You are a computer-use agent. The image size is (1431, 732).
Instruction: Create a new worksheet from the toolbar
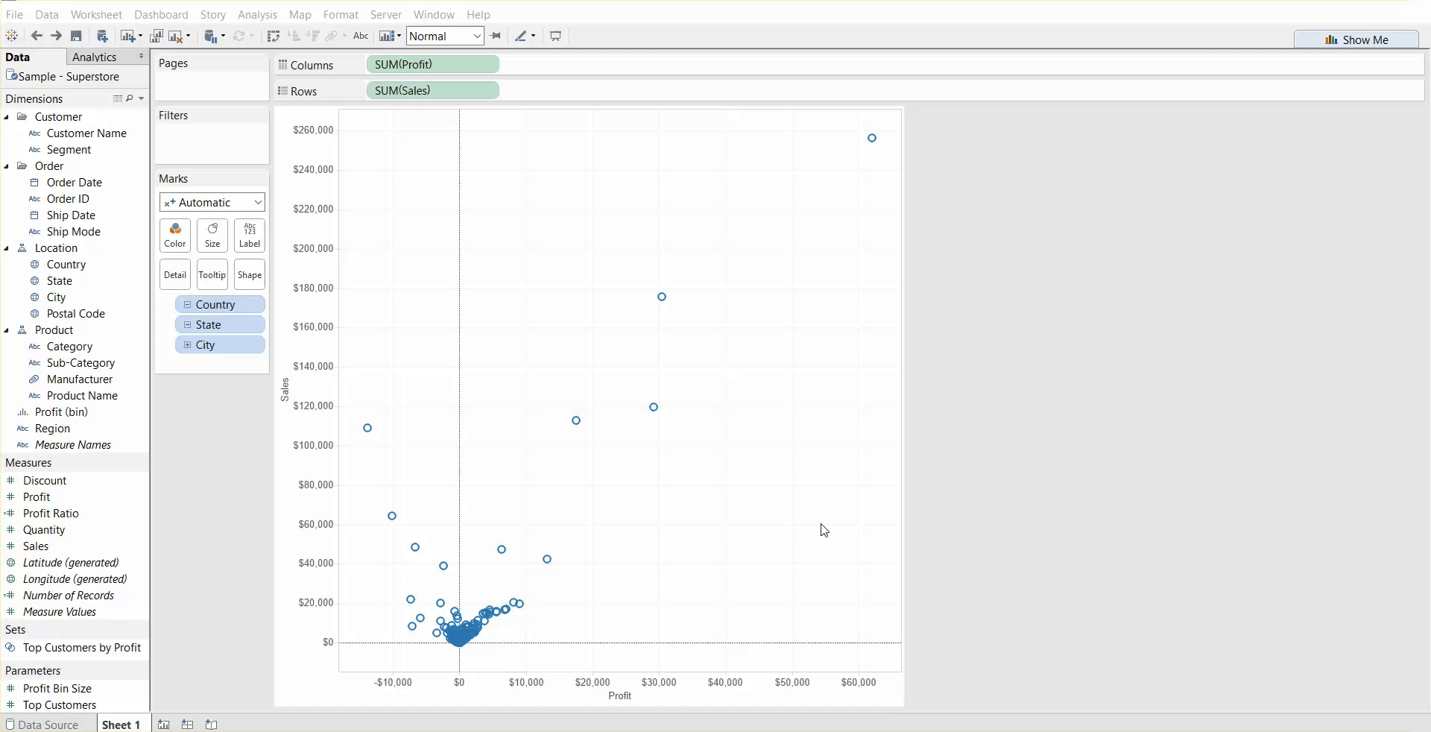pos(128,36)
